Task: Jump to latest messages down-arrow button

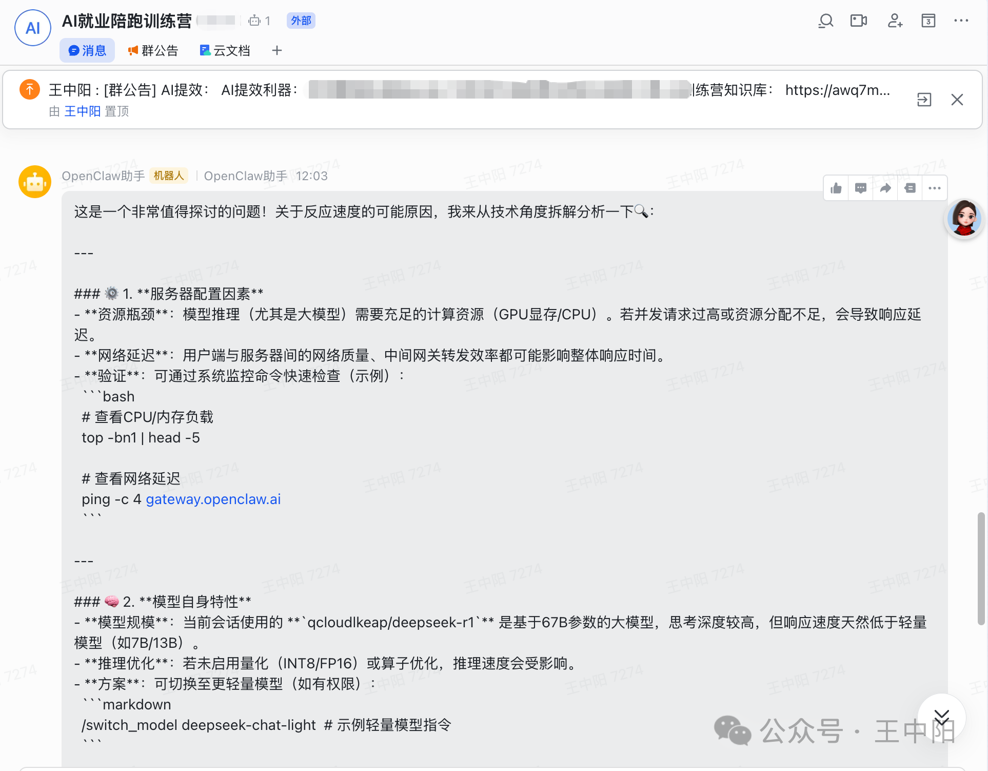Action: click(x=941, y=717)
